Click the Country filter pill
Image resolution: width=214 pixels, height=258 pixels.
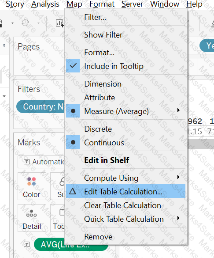pos(41,106)
